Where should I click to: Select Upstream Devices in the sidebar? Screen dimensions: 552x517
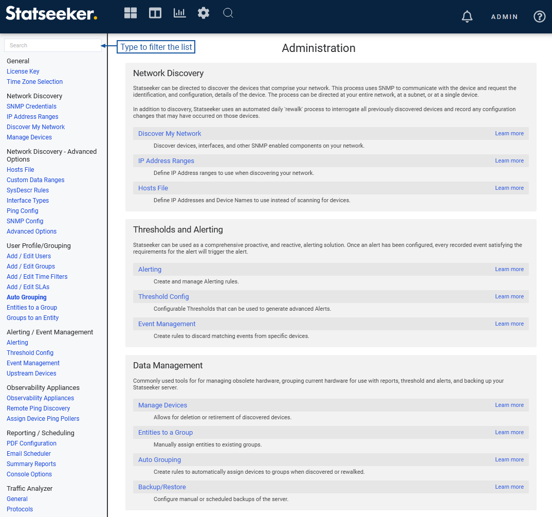pyautogui.click(x=31, y=373)
